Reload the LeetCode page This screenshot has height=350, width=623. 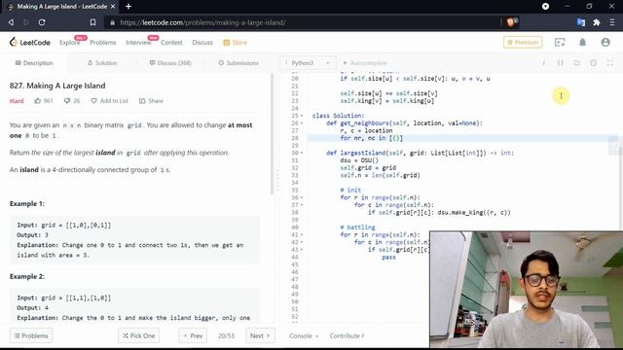pyautogui.click(x=42, y=22)
